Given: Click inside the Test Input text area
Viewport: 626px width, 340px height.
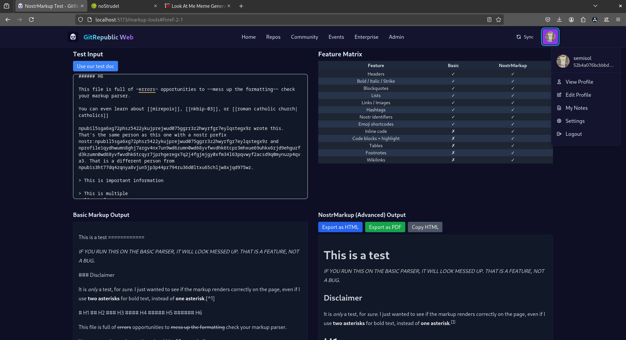Looking at the screenshot, I should tap(190, 136).
